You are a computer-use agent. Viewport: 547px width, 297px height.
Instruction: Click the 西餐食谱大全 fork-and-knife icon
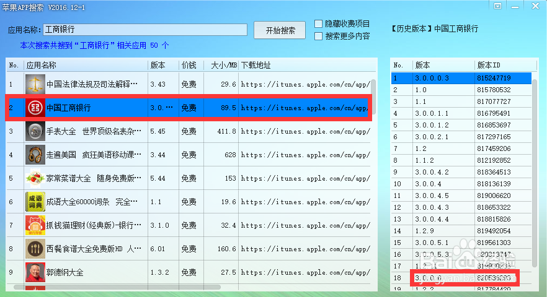point(35,249)
